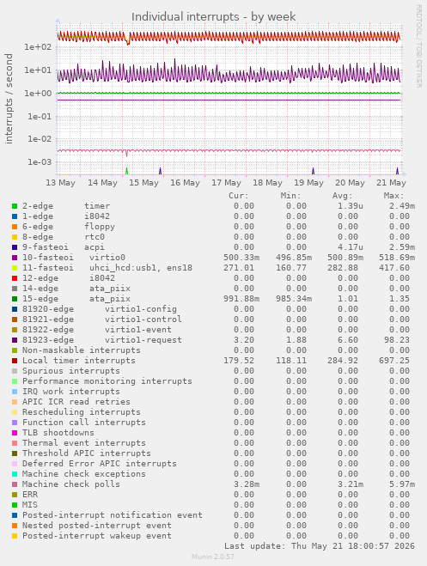Click the 19 May date label on x-axis
427x566 pixels.
[x=308, y=183]
